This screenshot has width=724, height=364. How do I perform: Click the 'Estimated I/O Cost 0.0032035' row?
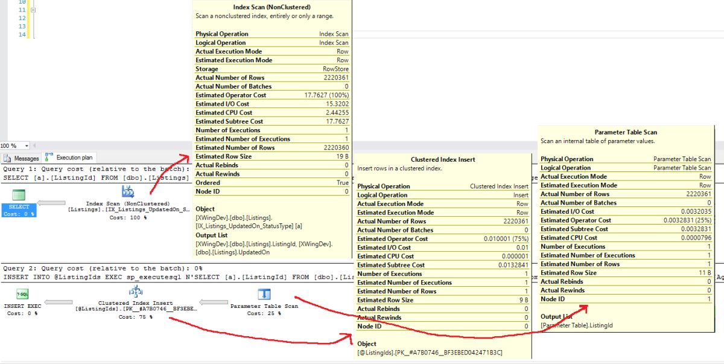626,211
